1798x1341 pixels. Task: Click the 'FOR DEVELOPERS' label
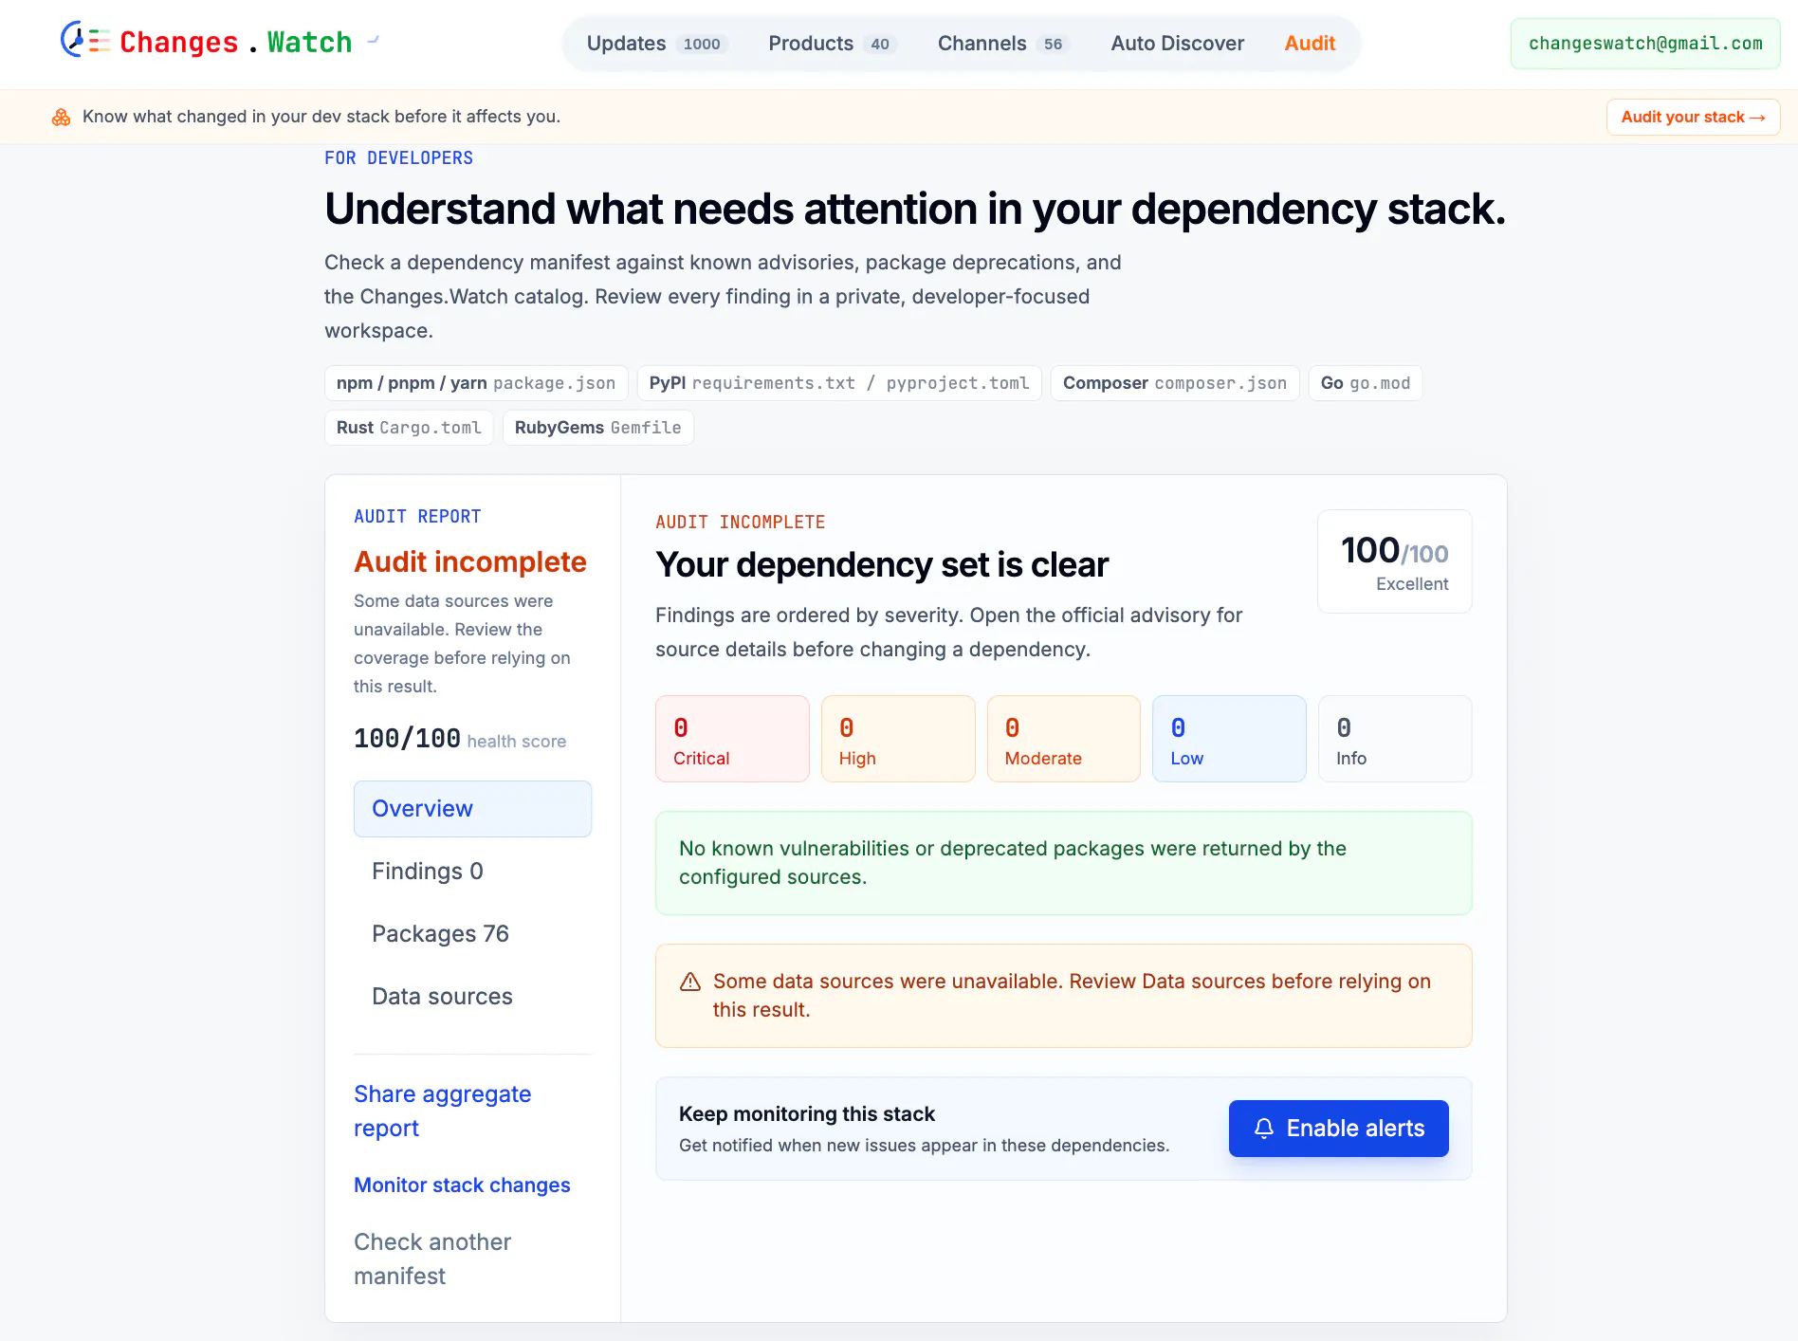[398, 158]
